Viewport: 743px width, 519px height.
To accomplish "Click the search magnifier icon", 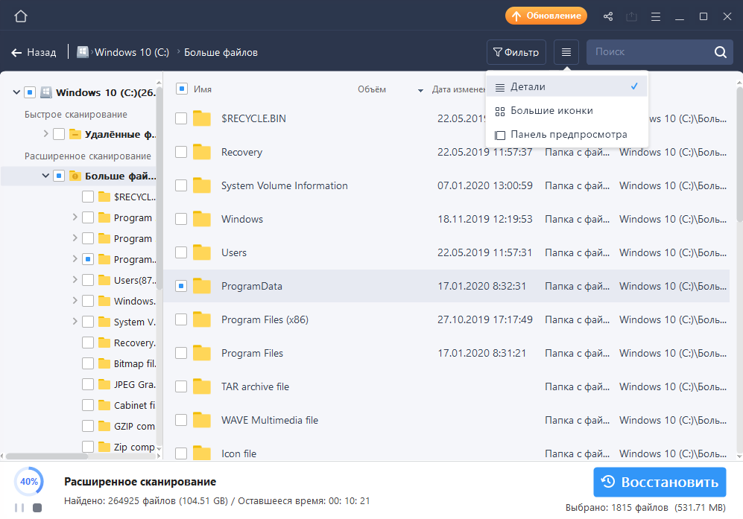I will (720, 52).
